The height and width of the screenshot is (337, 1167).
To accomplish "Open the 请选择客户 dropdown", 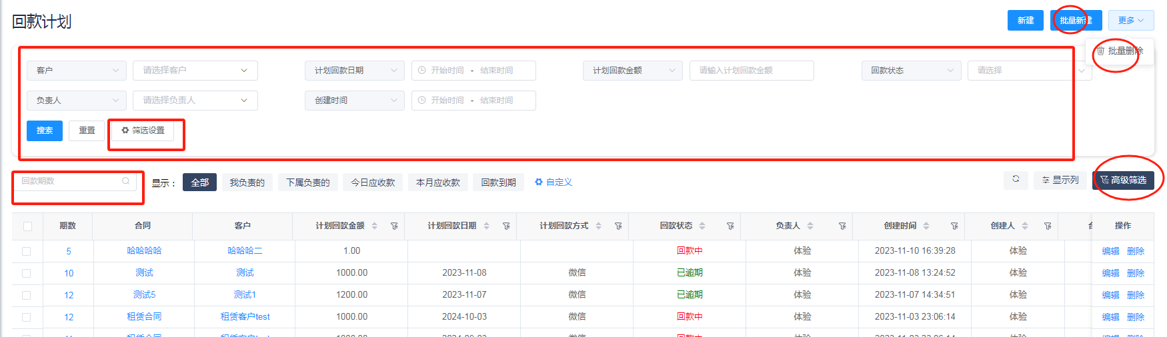I will point(195,71).
